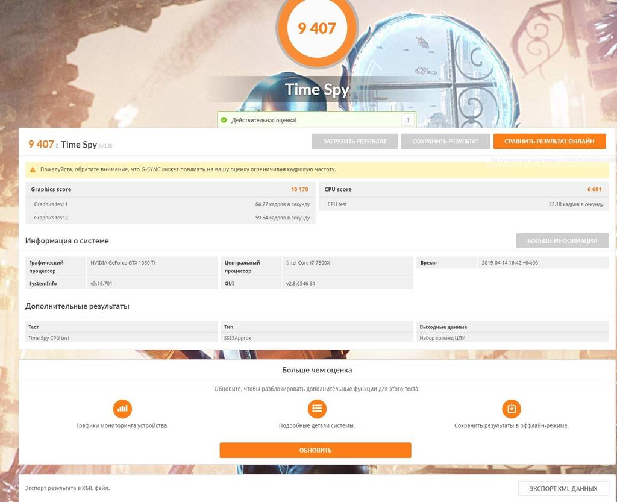This screenshot has width=617, height=502.
Task: Click the question mark help button
Action: pos(408,120)
